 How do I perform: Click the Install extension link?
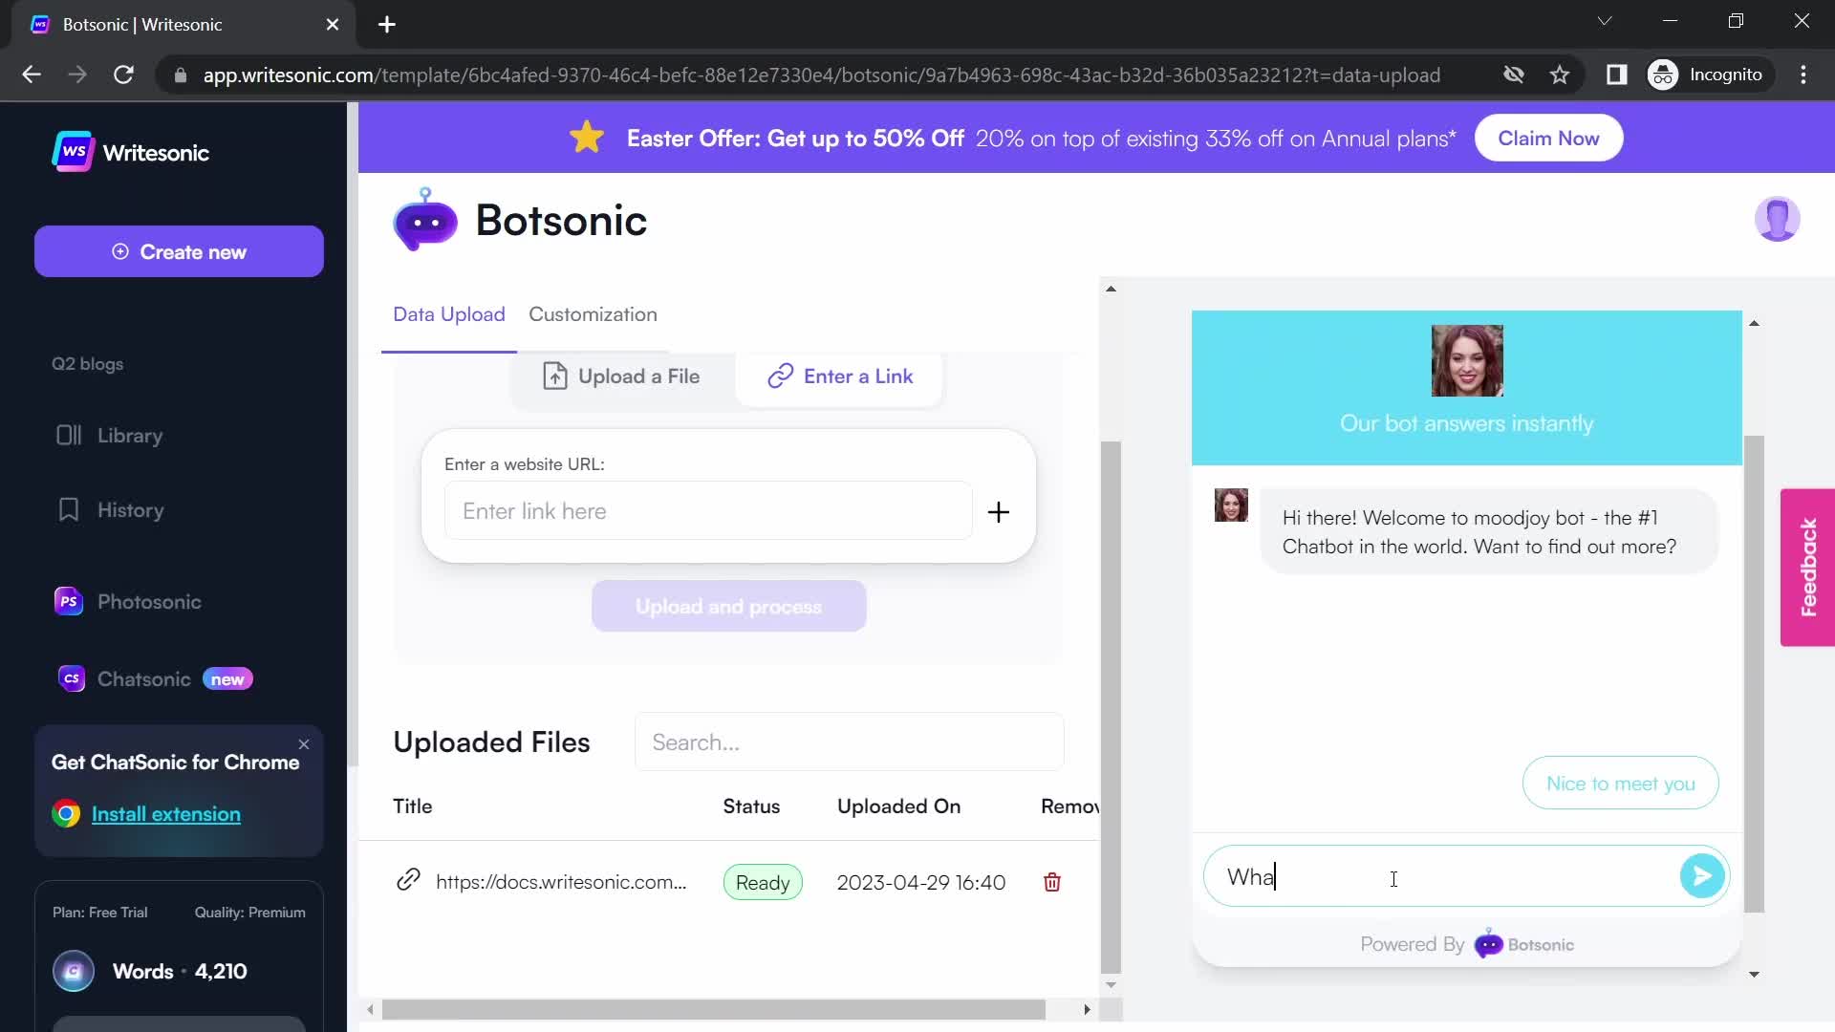pyautogui.click(x=166, y=814)
